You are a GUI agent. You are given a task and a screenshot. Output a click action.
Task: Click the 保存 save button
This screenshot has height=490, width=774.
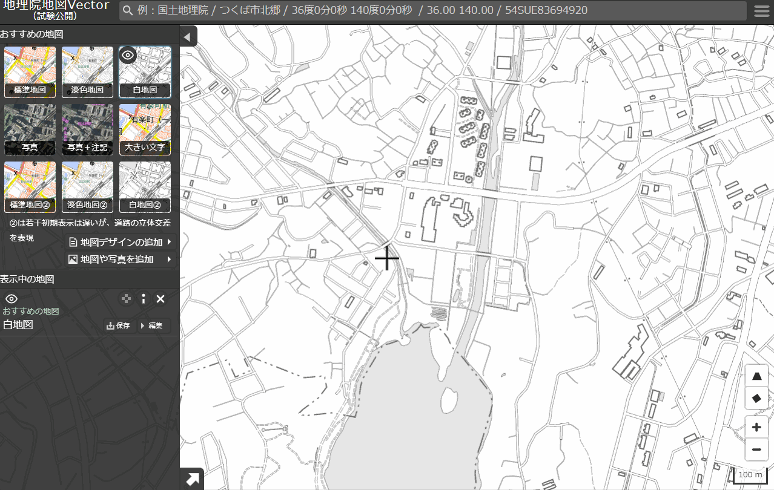pos(119,325)
